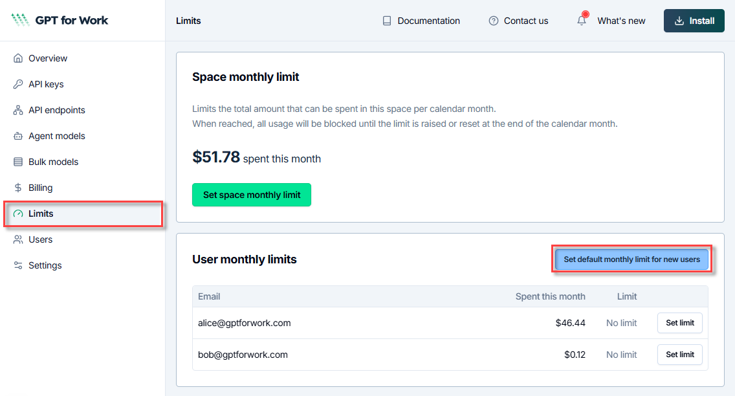Open the What's new notifications bell
Image resolution: width=735 pixels, height=396 pixels.
pyautogui.click(x=581, y=20)
